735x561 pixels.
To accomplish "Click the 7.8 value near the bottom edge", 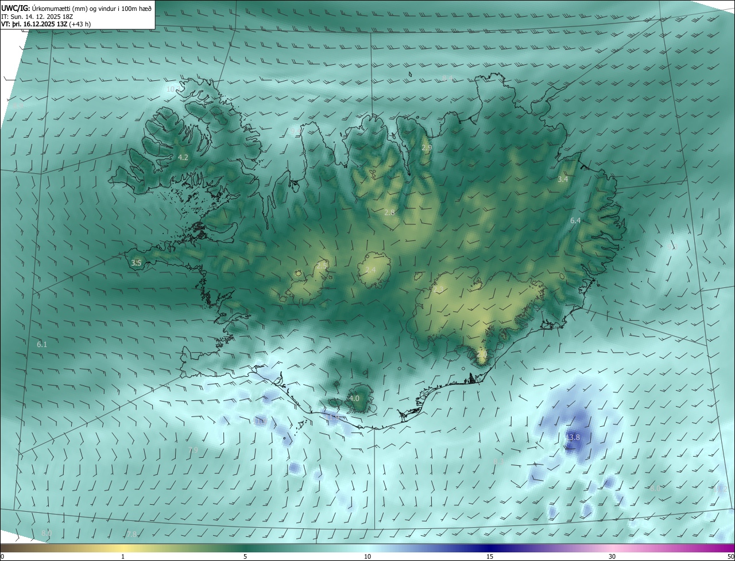I will coord(131,535).
